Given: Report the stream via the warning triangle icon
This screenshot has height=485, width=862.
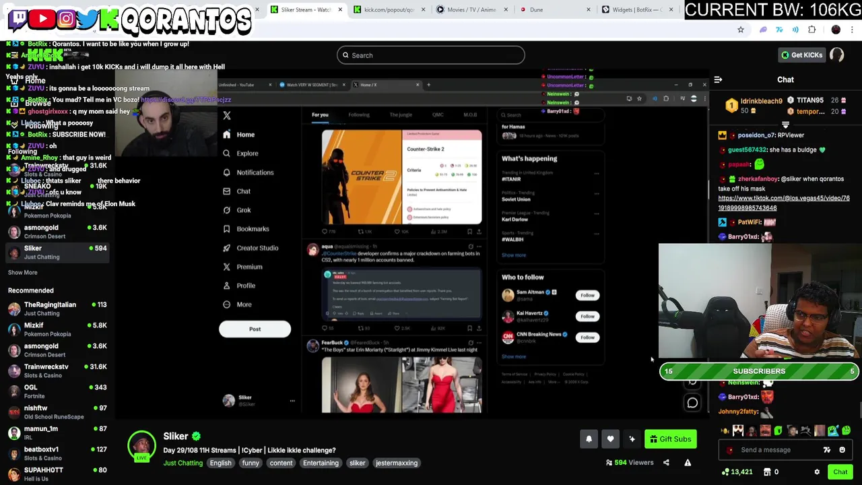Looking at the screenshot, I should [688, 463].
